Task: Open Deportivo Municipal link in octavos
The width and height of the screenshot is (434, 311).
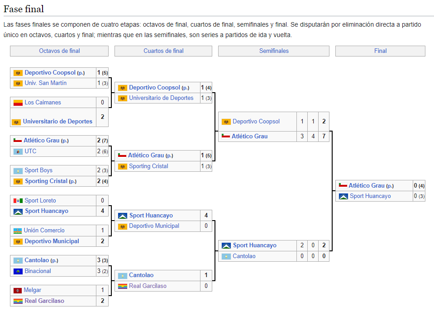Action: coord(52,241)
